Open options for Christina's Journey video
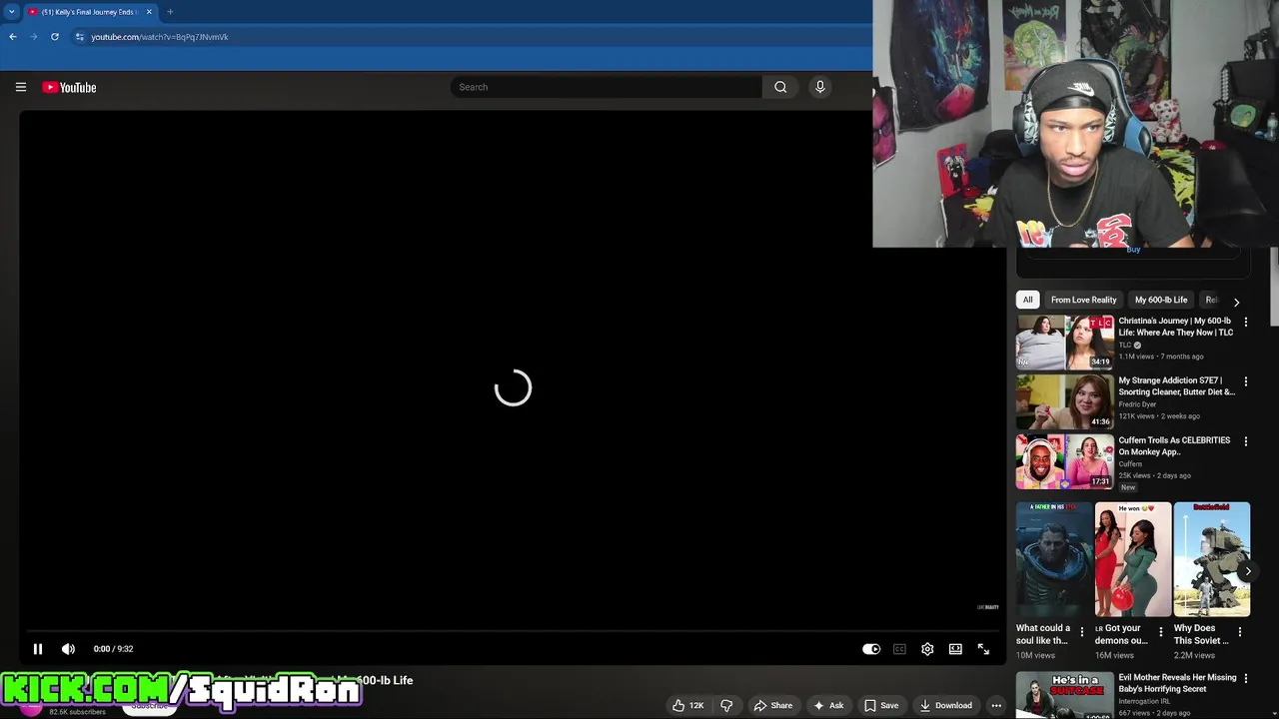1279x719 pixels. [x=1245, y=323]
